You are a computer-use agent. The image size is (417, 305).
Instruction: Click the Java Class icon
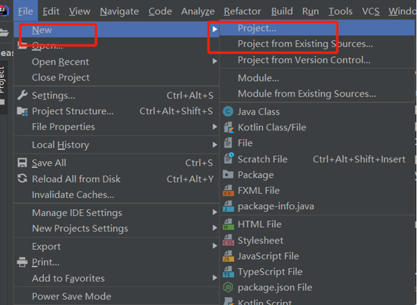pyautogui.click(x=228, y=111)
